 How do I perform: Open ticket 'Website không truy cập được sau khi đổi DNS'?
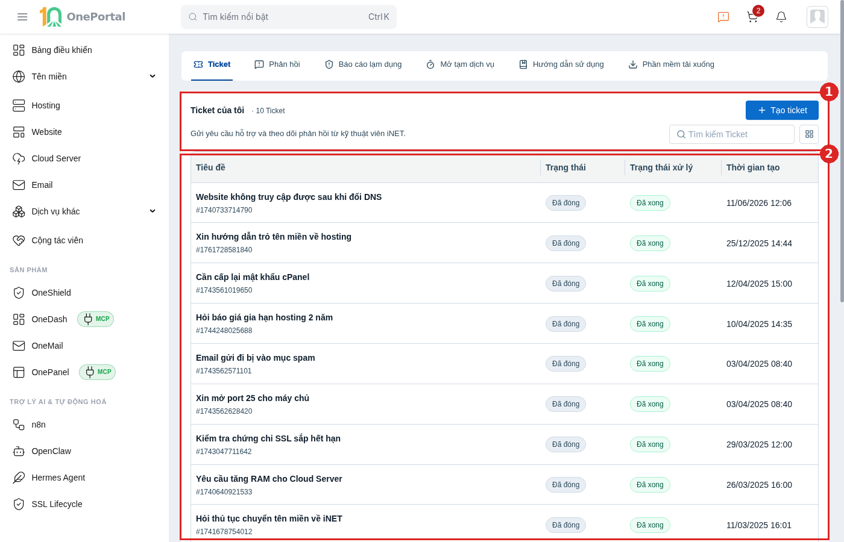point(289,197)
